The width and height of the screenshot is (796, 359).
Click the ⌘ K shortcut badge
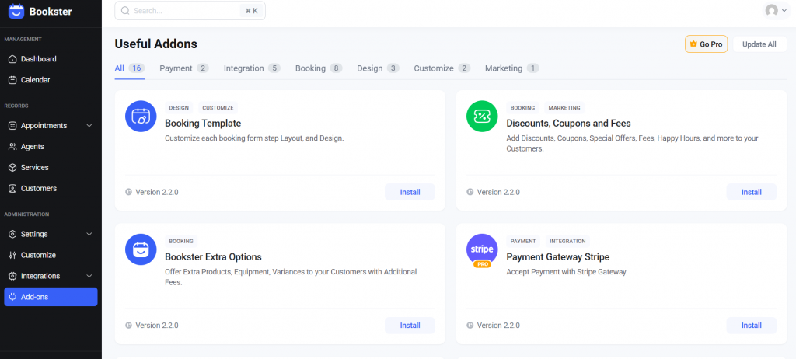251,11
